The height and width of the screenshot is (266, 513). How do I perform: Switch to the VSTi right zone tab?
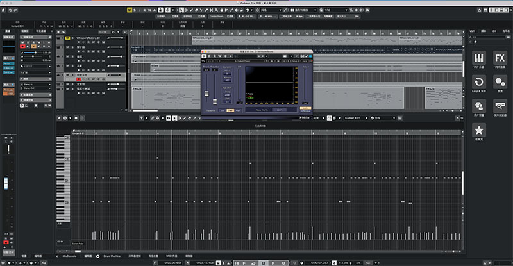coord(472,31)
